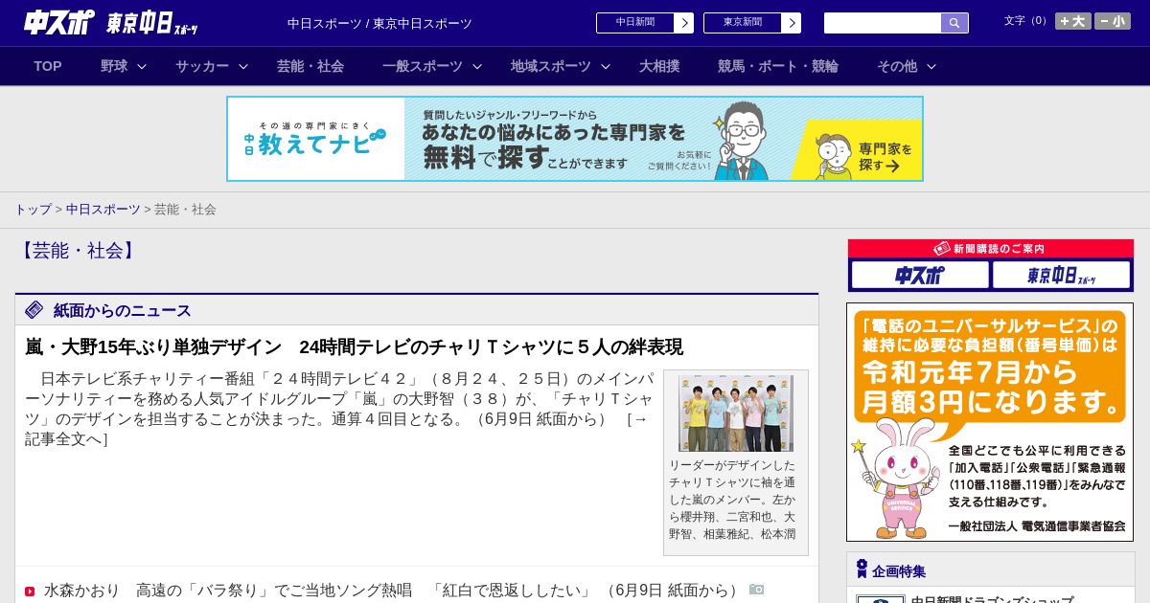Viewport: 1150px width, 603px height.
Task: Click 中日スポーツ / 東京中日スポーツ header text
Action: click(x=379, y=23)
